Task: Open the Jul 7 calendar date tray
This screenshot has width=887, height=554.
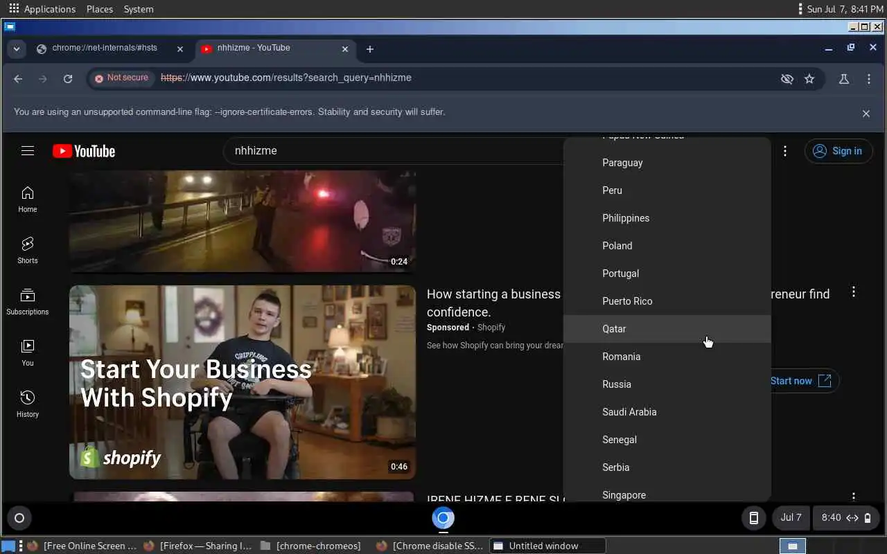Action: (791, 518)
